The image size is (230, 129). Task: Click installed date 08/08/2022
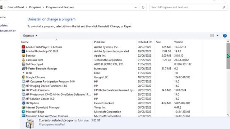[x=144, y=107]
